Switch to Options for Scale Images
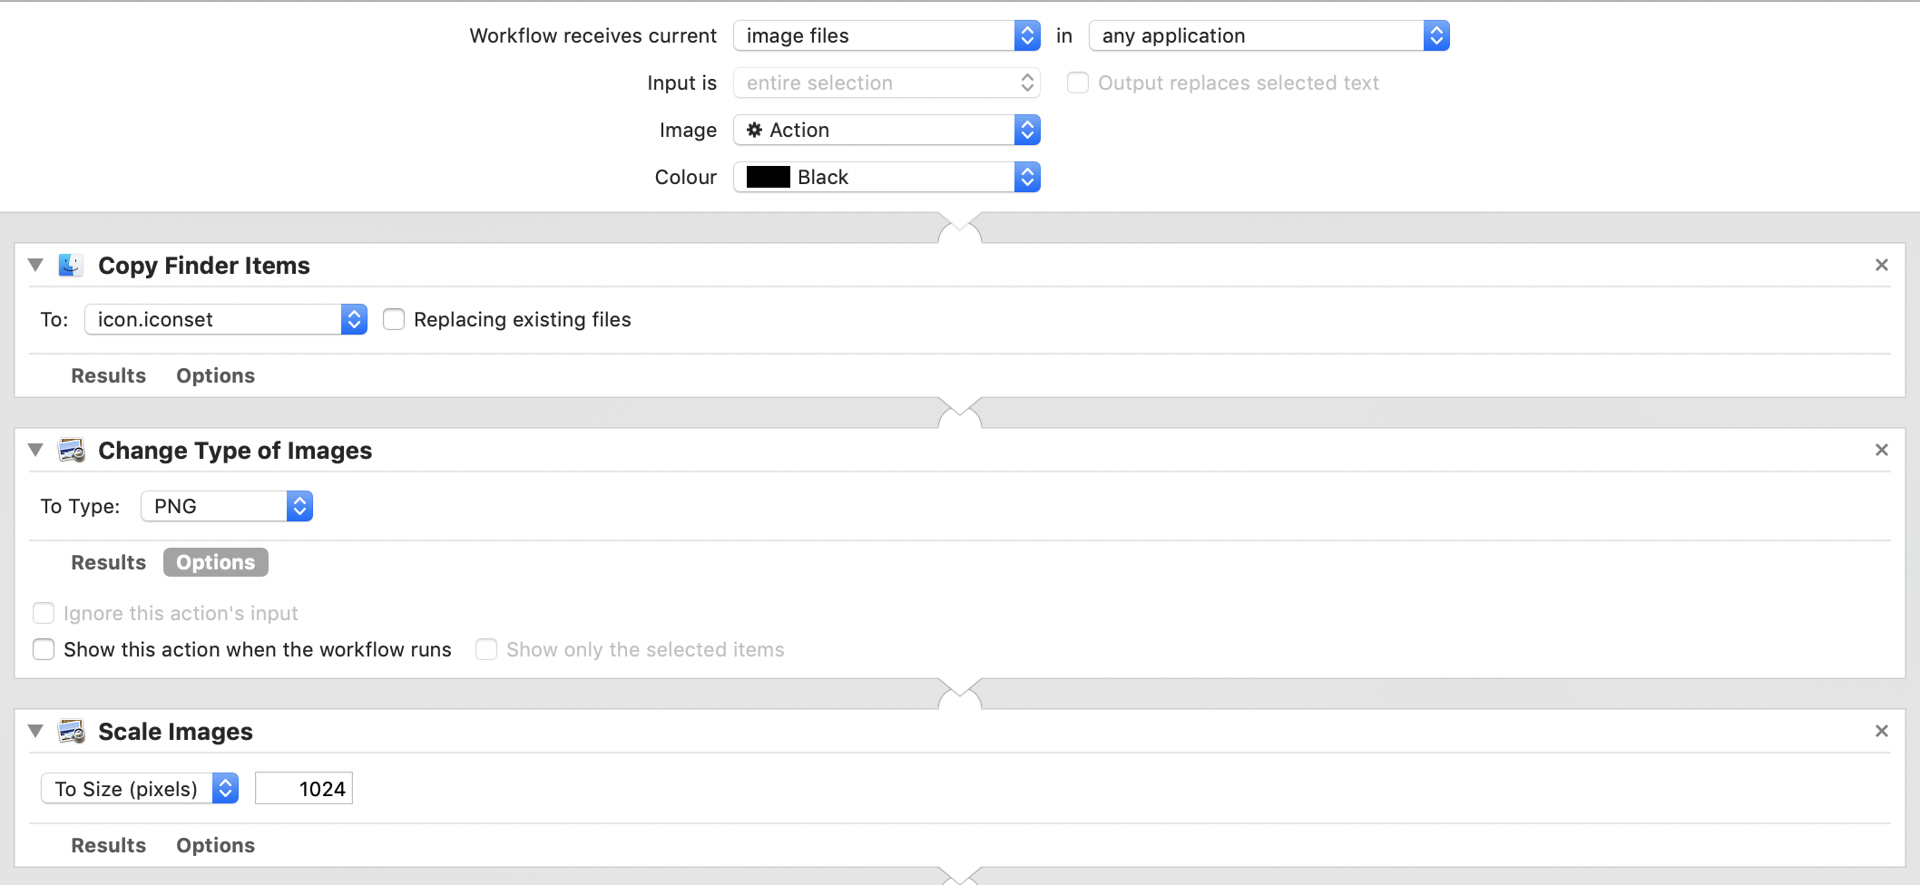This screenshot has width=1920, height=885. [215, 845]
